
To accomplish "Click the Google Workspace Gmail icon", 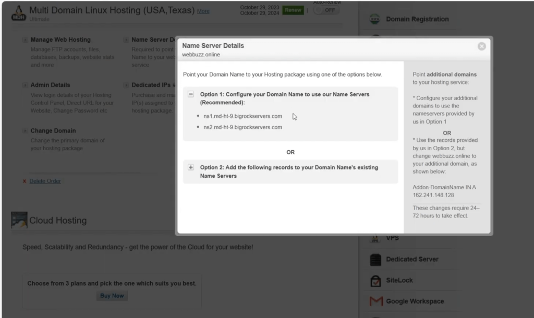I will [x=376, y=301].
